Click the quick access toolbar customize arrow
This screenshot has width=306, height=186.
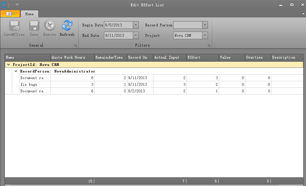click(17, 5)
